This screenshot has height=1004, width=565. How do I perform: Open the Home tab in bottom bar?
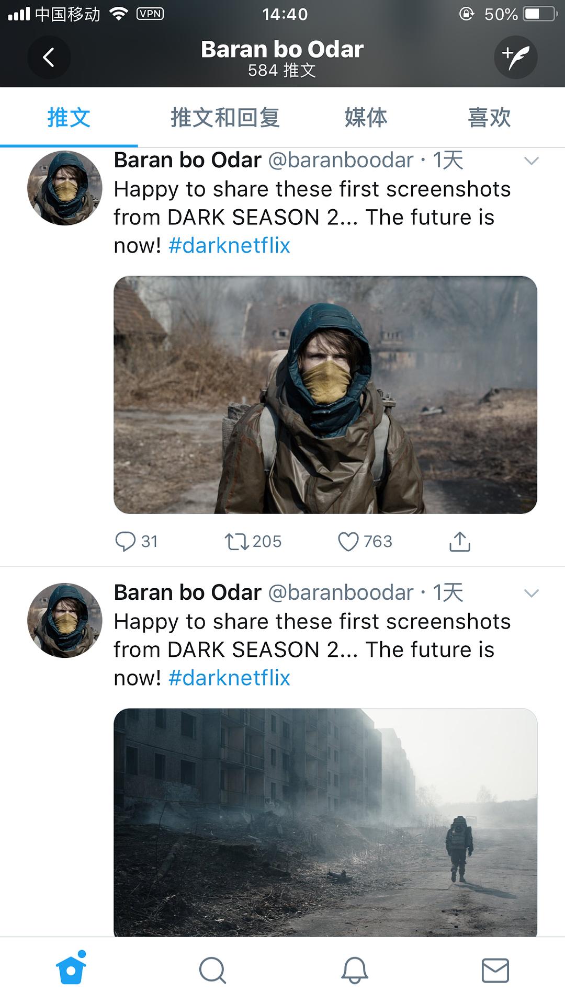pyautogui.click(x=71, y=970)
